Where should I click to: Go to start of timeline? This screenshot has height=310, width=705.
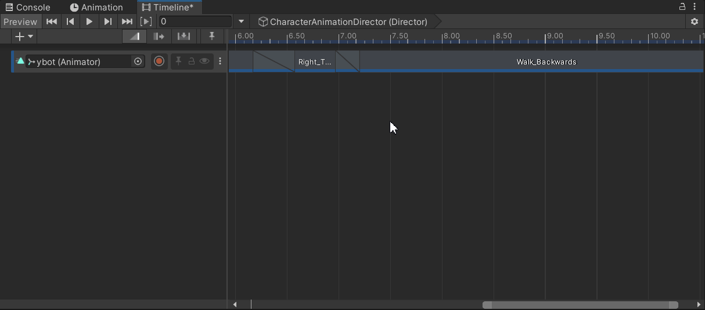click(52, 21)
